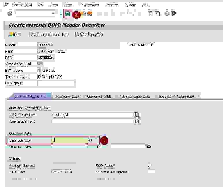Click the Plant number value
The height and width of the screenshot is (187, 223).
(x=42, y=51)
